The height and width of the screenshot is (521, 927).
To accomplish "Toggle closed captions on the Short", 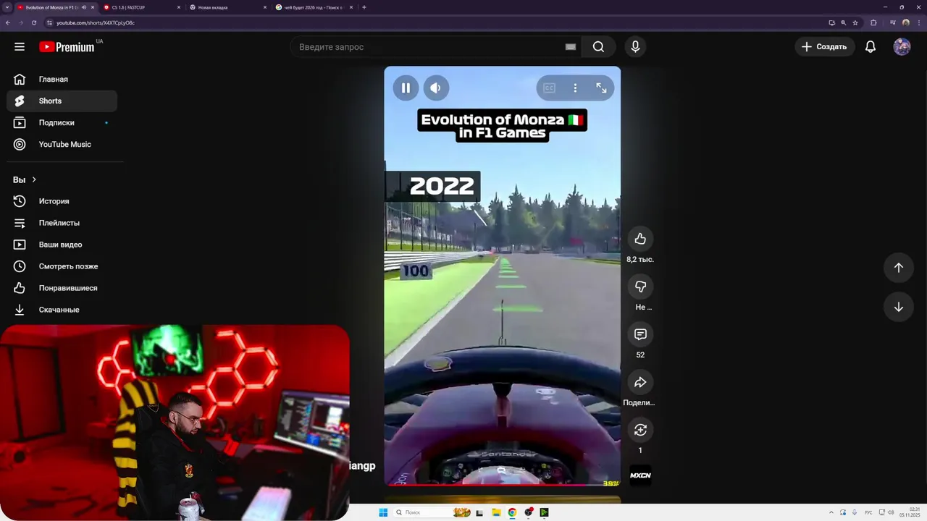I will tap(549, 88).
